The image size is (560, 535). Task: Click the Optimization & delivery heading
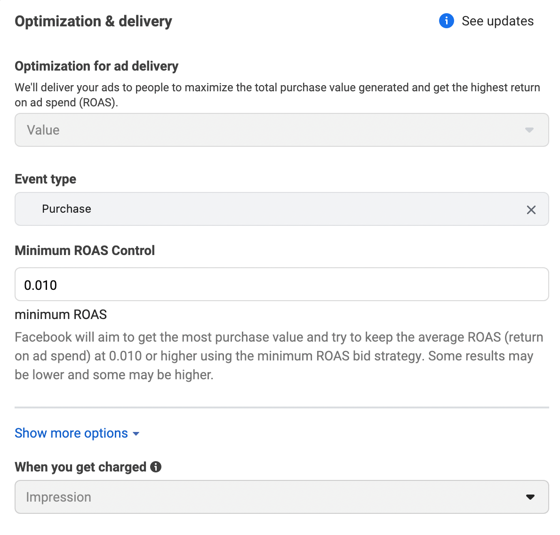93,22
